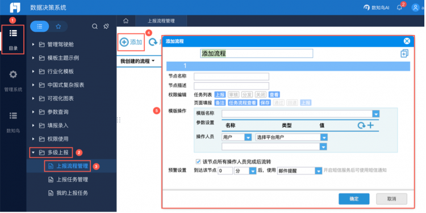The image size is (426, 213).
Task: Toggle 该节点所有操作人员完成后流转 checkbox
Action: pyautogui.click(x=198, y=161)
